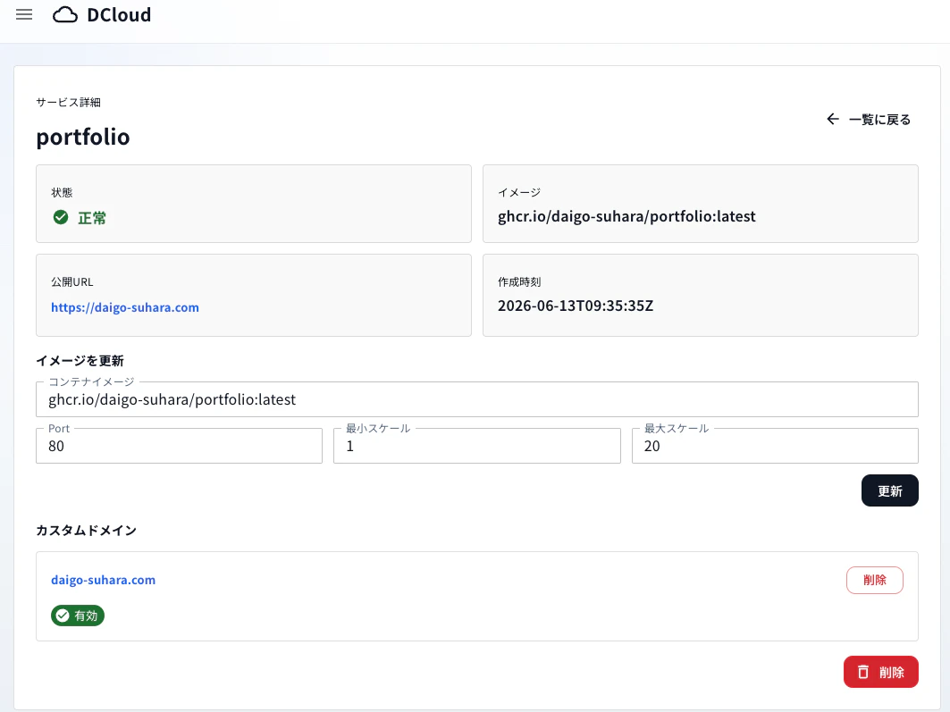Click the イメージを更新 section heading

point(80,361)
